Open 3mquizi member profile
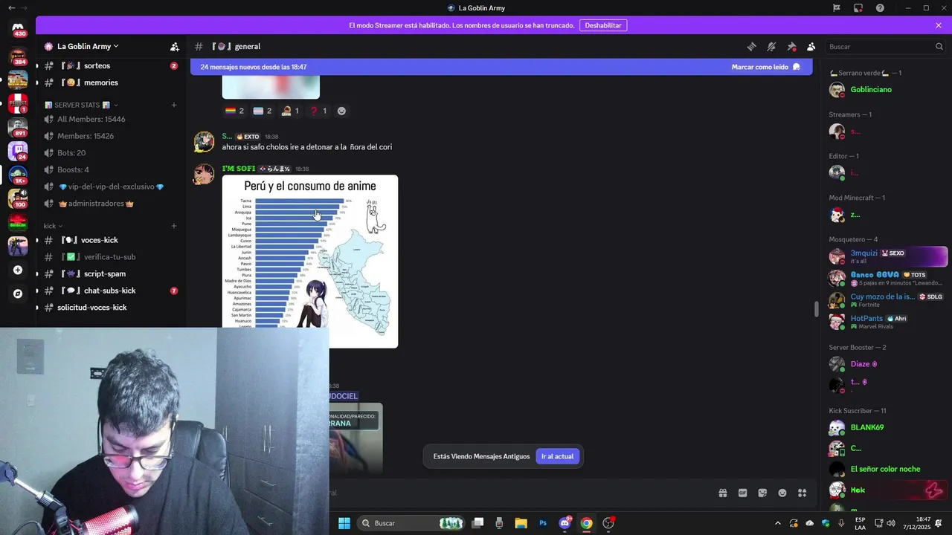 click(x=885, y=256)
